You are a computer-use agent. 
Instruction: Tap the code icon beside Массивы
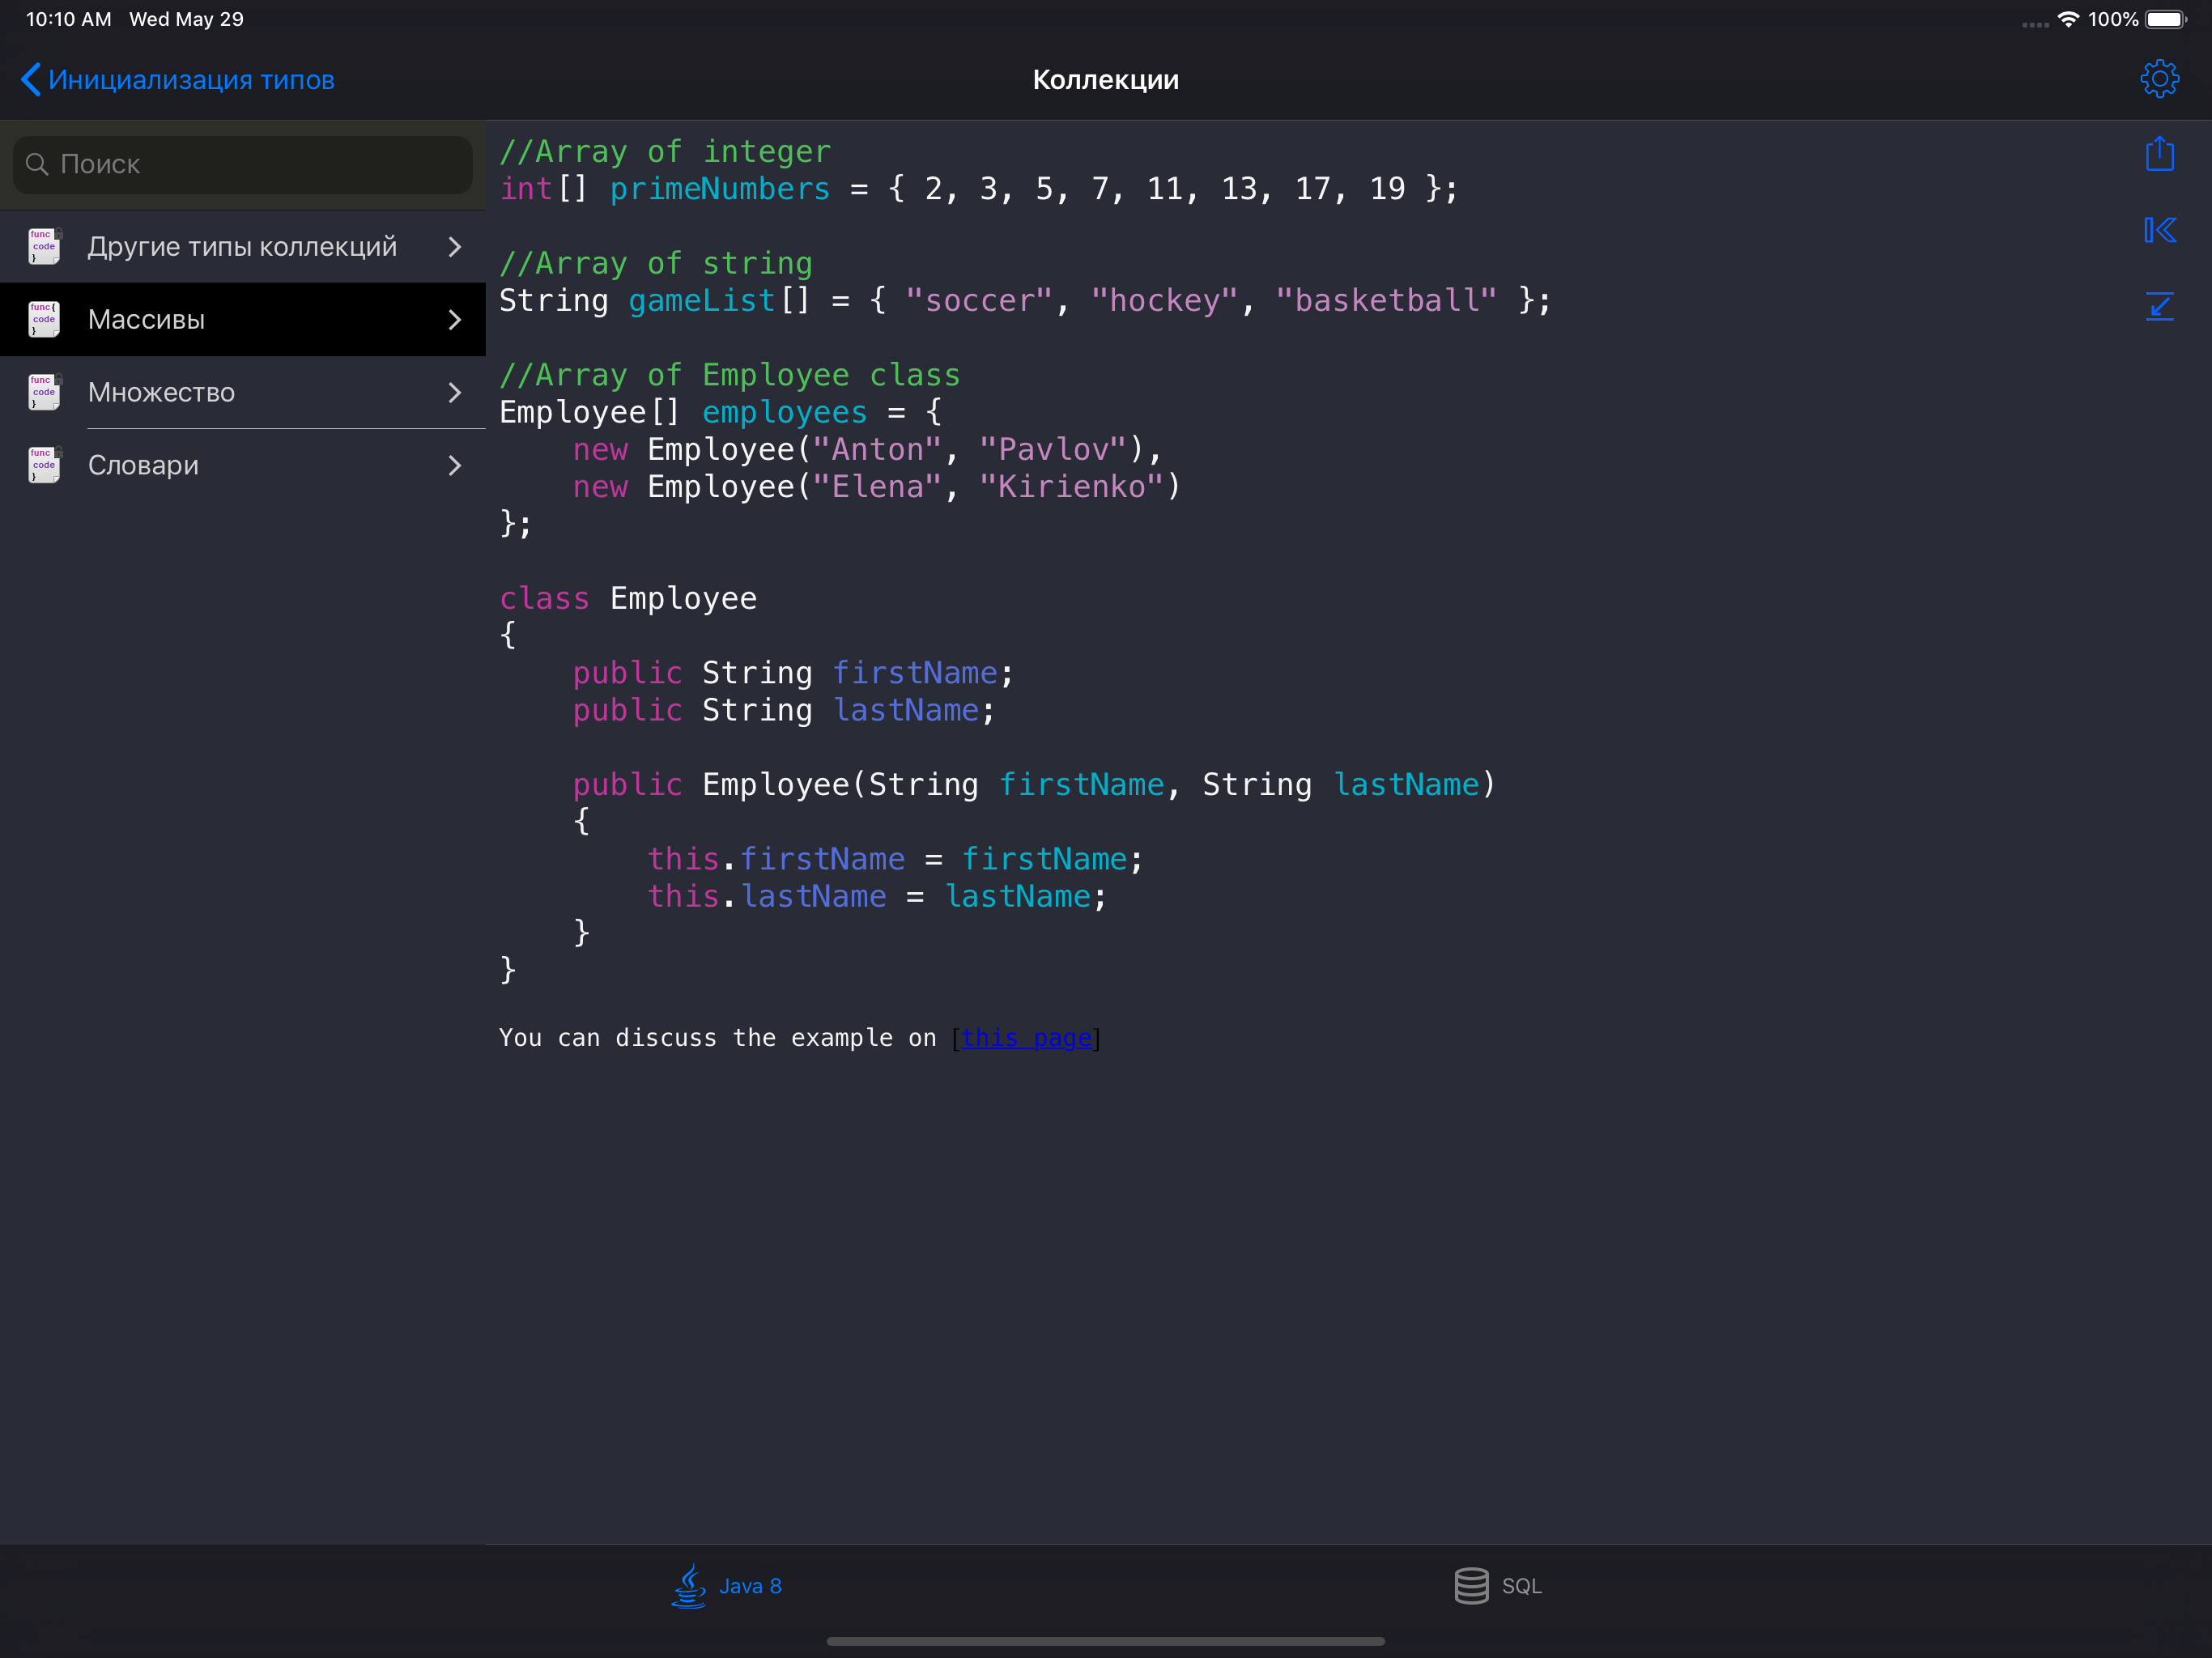[x=44, y=319]
